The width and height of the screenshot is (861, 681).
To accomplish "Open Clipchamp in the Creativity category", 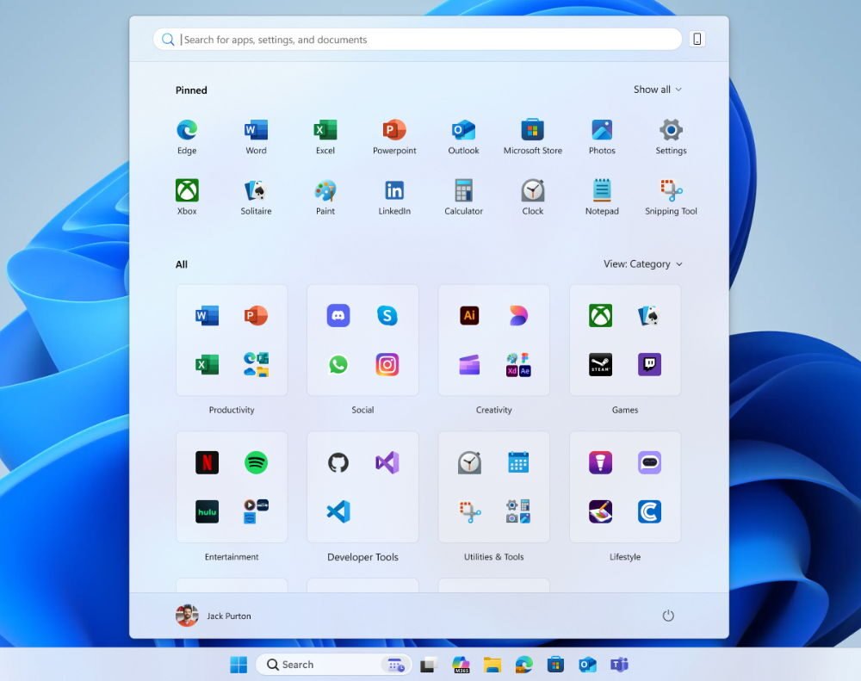I will click(469, 364).
